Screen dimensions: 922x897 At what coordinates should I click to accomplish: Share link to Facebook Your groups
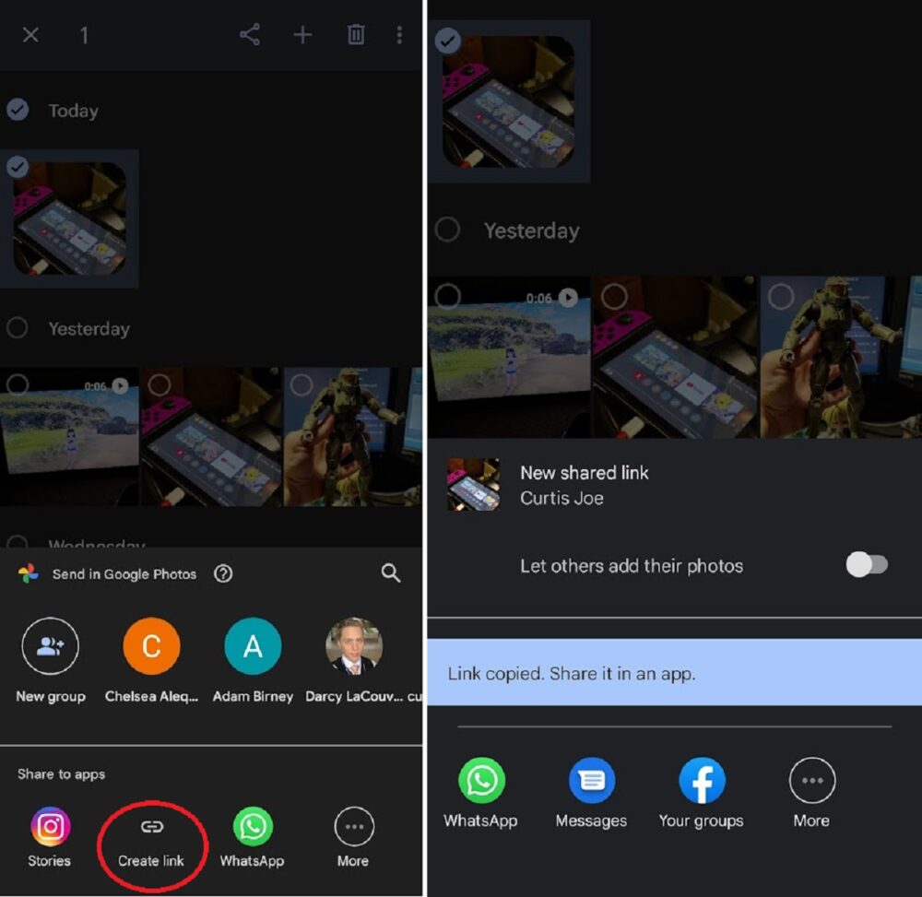(702, 781)
